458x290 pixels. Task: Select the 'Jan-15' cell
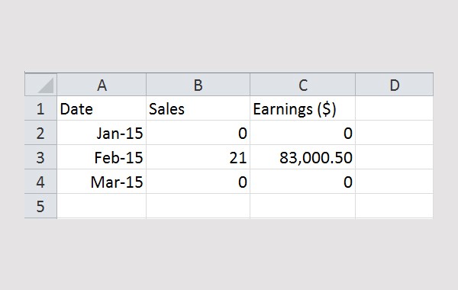coord(102,133)
